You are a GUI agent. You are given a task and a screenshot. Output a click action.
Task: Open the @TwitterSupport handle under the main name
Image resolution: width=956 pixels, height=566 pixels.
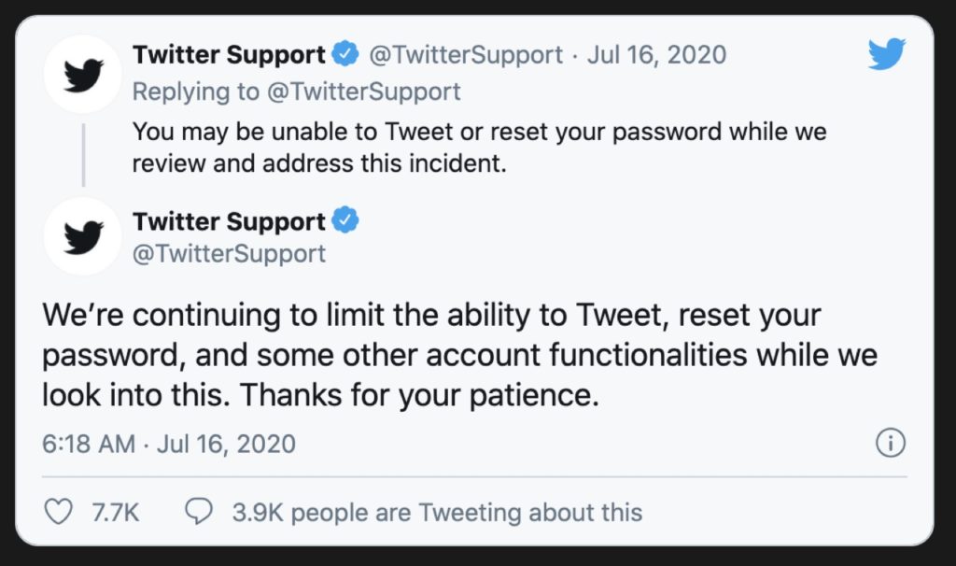point(229,253)
